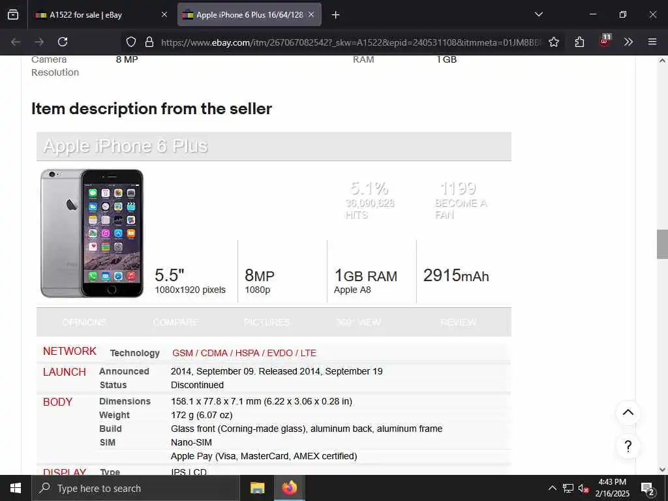This screenshot has height=501, width=668.
Task: Click the '1GB RAM' spec text
Action: [365, 276]
